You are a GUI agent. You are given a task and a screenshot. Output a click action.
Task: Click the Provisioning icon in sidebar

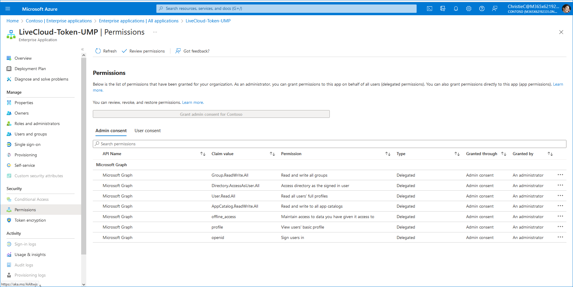pyautogui.click(x=9, y=155)
